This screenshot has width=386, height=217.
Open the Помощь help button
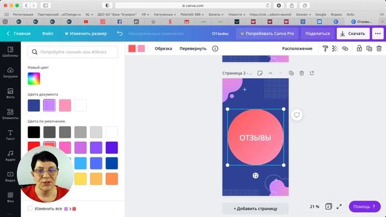(364, 206)
